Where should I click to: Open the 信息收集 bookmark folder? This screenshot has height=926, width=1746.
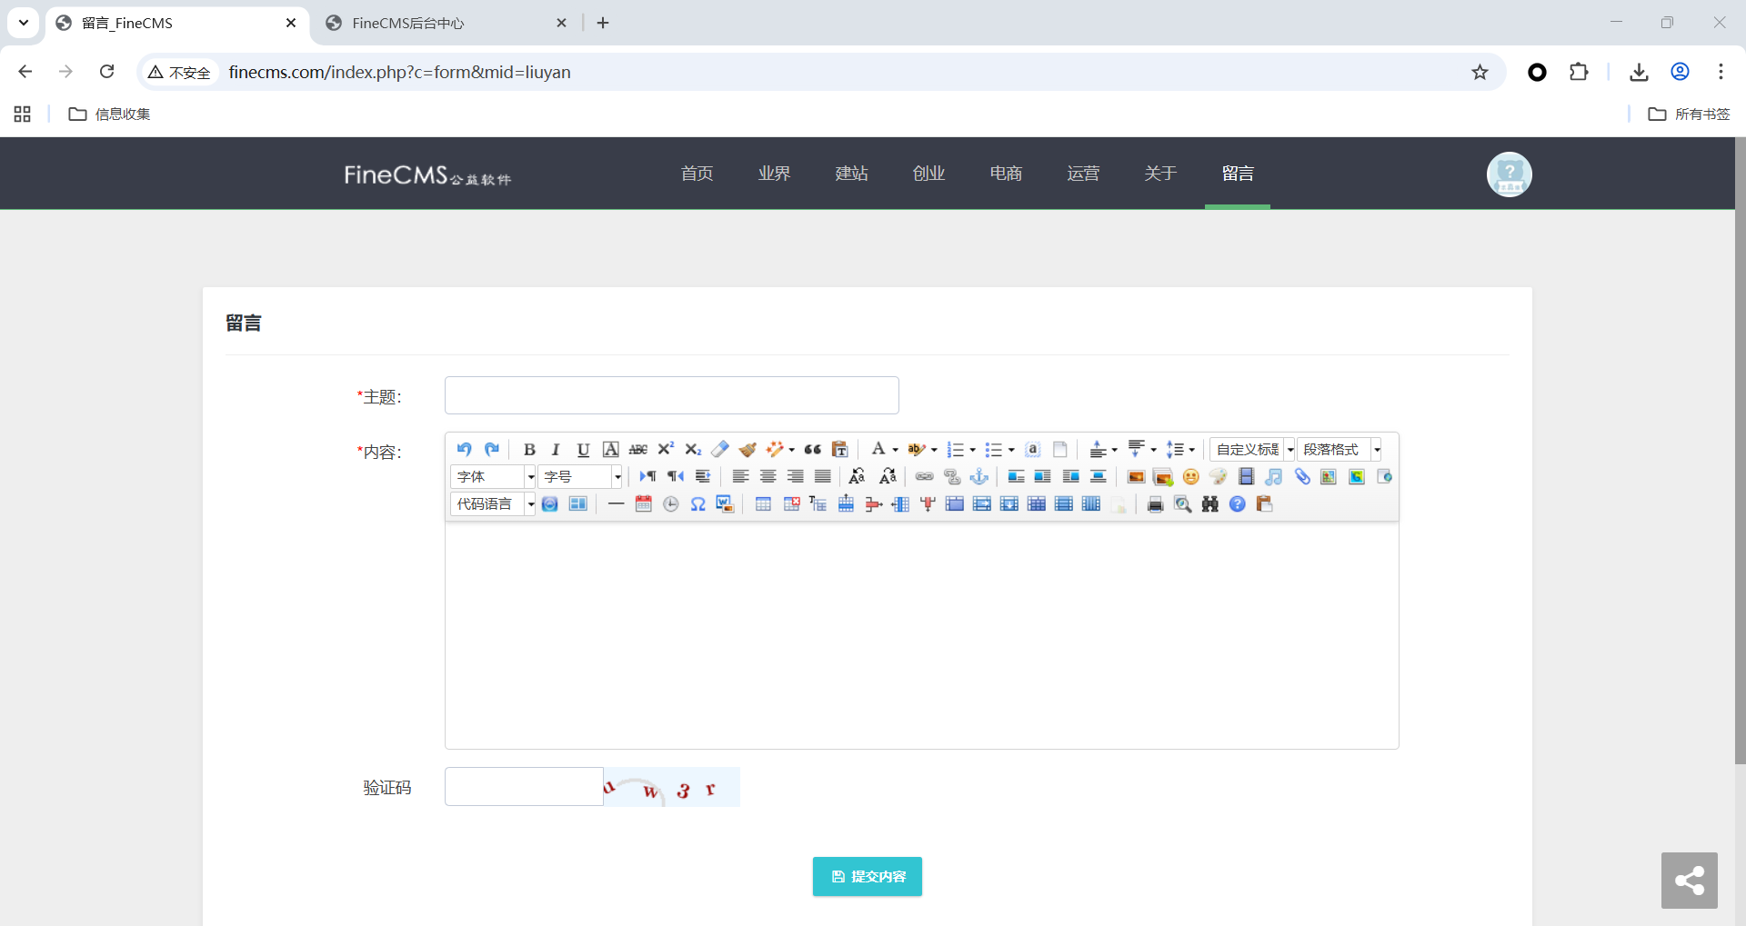pyautogui.click(x=110, y=114)
